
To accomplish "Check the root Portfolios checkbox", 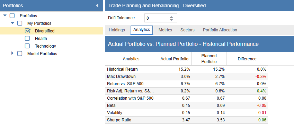I will [x=12, y=16].
